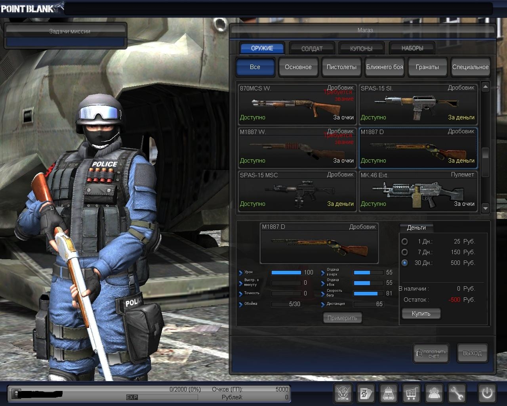The height and width of the screenshot is (406, 507).
Task: Click the power exit icon
Action: click(x=487, y=393)
